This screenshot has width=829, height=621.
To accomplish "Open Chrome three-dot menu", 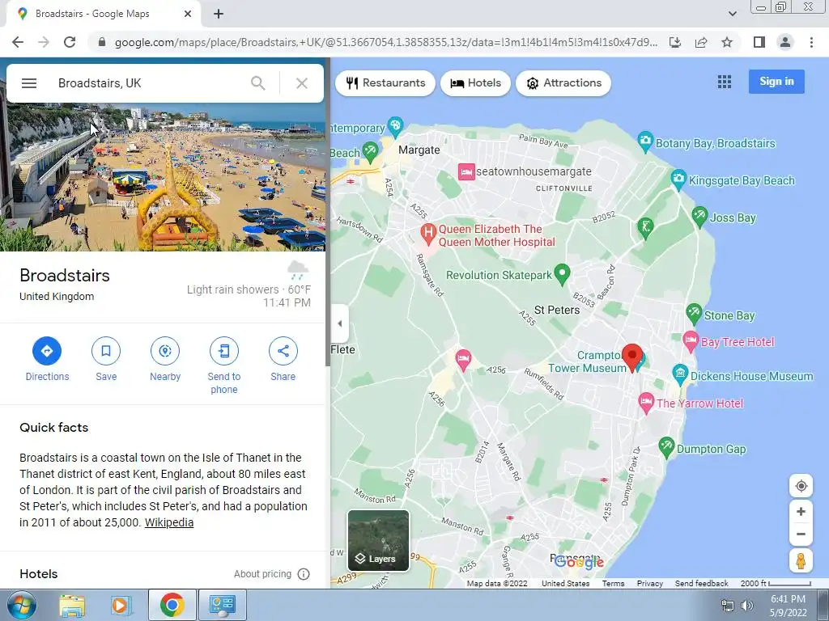I will pyautogui.click(x=811, y=42).
